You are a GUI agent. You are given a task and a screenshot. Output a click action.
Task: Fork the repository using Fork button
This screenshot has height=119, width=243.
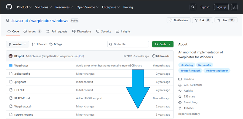(202, 20)
